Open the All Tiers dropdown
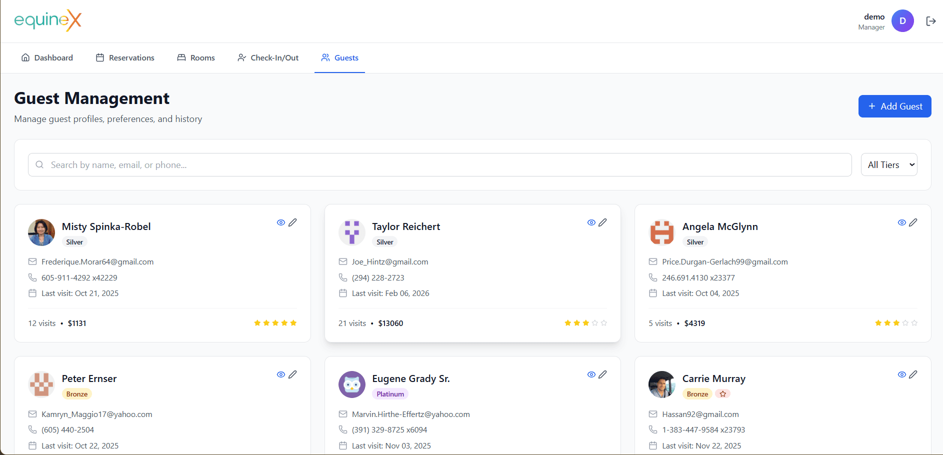943x455 pixels. point(889,164)
